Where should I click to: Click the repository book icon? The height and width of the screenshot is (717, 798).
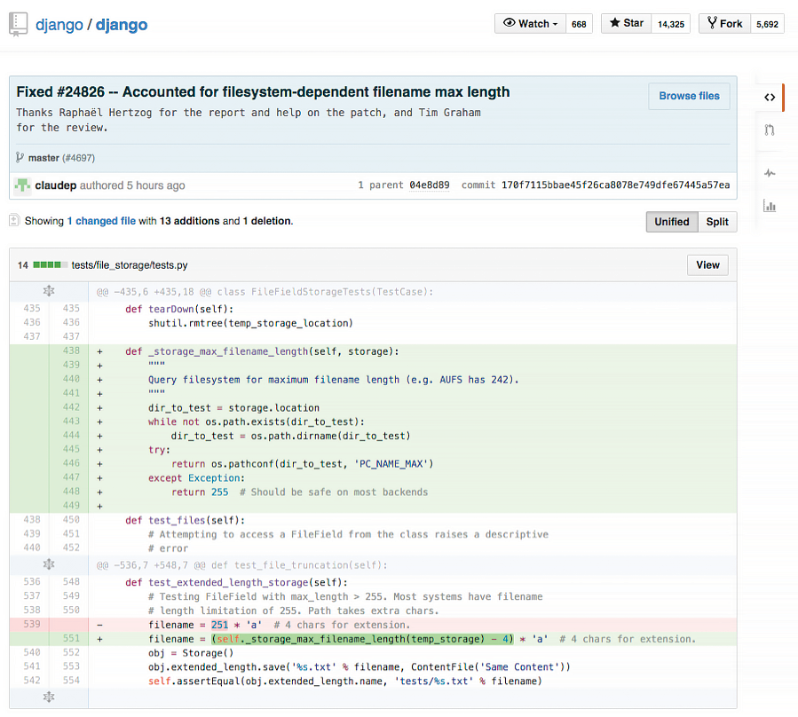click(x=18, y=24)
